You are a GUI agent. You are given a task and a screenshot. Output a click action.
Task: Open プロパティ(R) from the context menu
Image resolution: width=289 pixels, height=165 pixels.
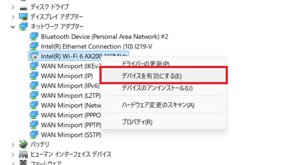pos(137,122)
